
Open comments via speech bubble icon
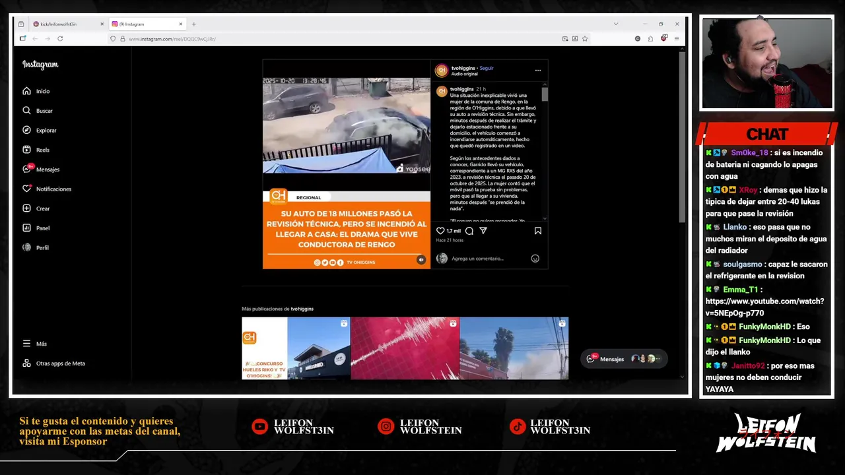[469, 231]
